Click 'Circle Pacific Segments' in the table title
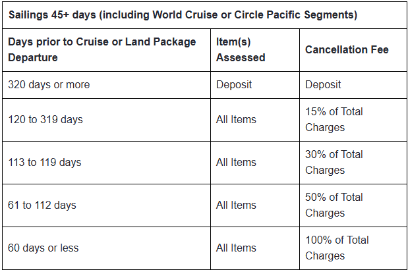The image size is (408, 270). tap(301, 14)
